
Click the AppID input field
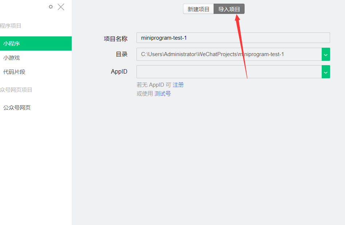click(x=229, y=72)
